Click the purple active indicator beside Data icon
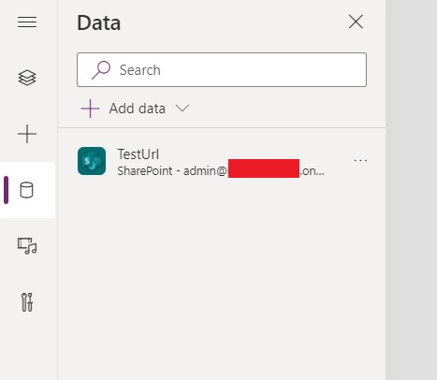Image resolution: width=437 pixels, height=380 pixels. (6, 190)
